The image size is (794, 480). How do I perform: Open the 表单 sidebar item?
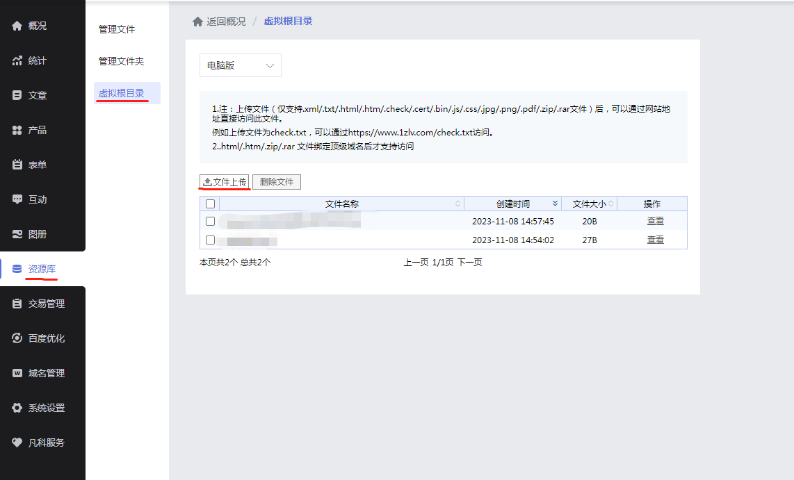[x=38, y=165]
